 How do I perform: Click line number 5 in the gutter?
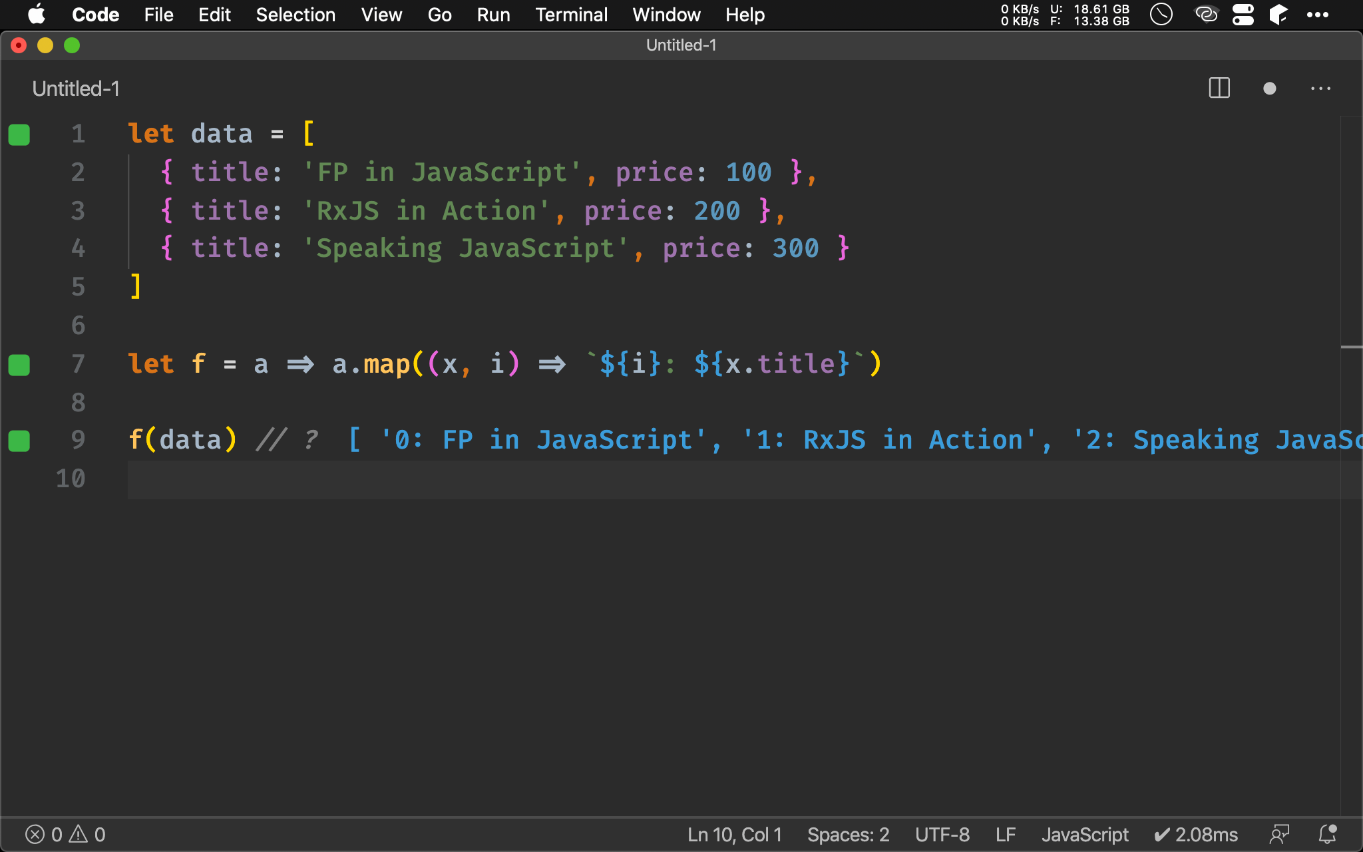pos(78,287)
